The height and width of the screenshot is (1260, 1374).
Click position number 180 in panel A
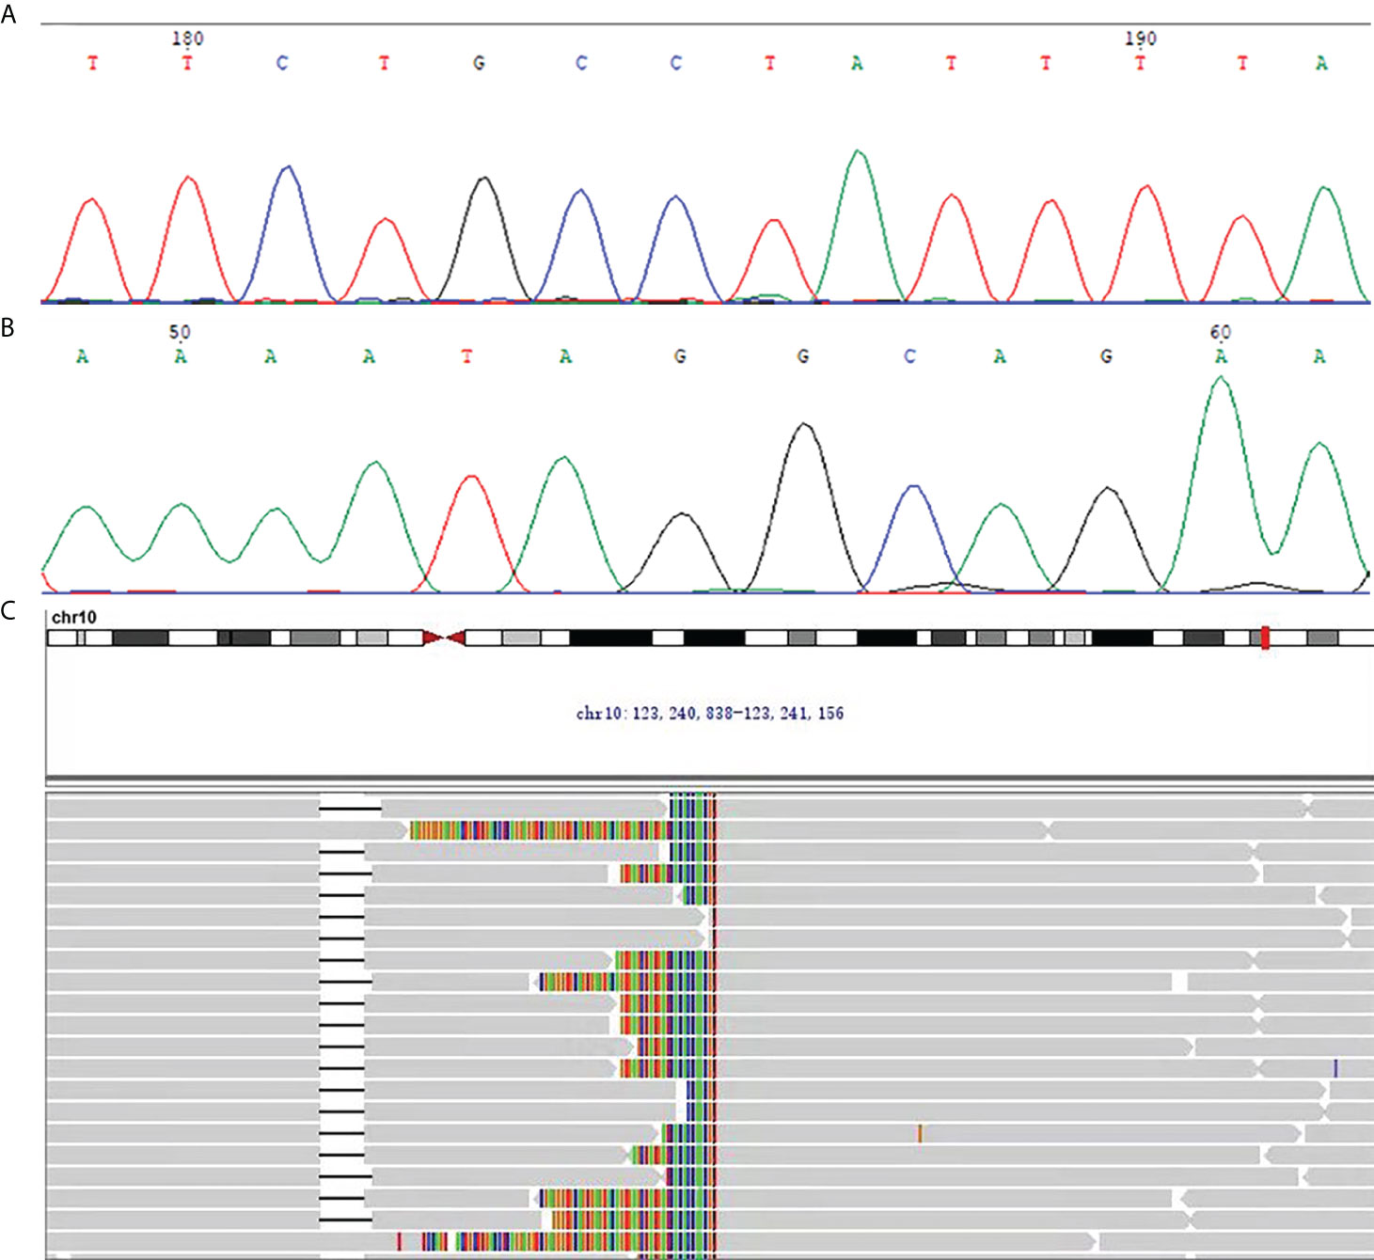point(187,39)
